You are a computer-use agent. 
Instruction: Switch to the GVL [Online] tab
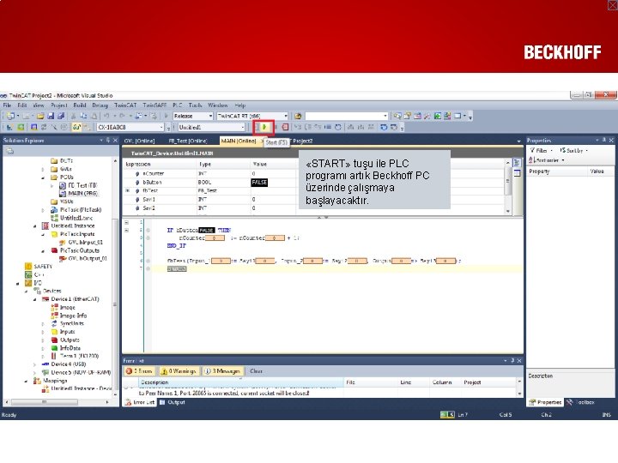(140, 141)
